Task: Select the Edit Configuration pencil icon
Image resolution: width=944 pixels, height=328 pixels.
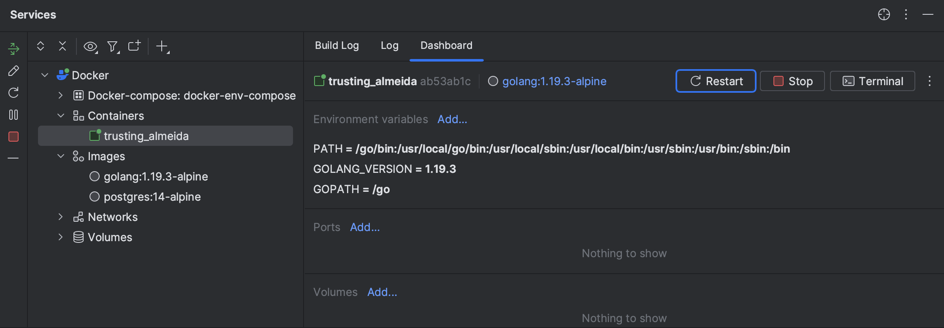Action: tap(13, 70)
